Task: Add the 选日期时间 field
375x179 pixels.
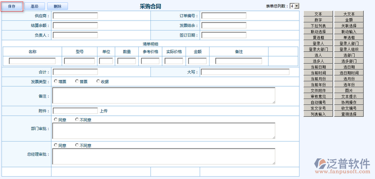Action: click(x=349, y=73)
